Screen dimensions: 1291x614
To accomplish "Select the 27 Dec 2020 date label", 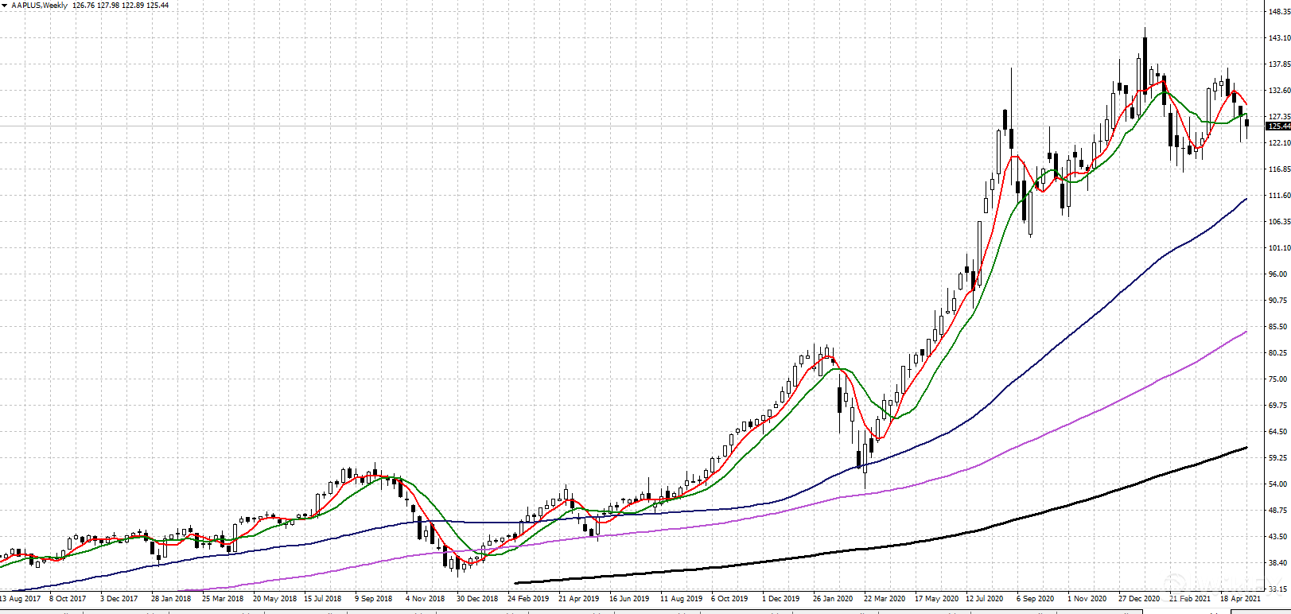I will click(x=1138, y=598).
